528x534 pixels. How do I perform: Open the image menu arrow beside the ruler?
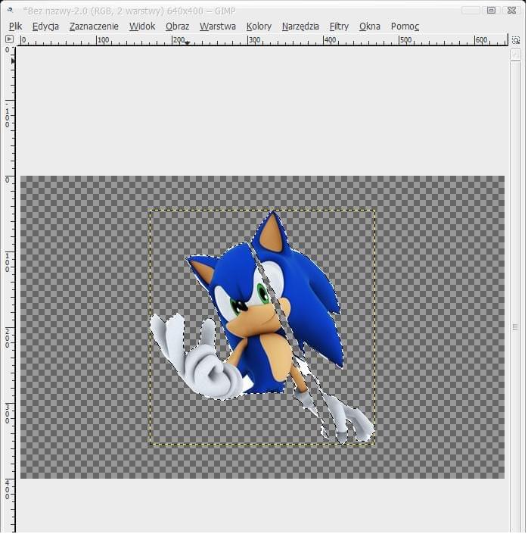pos(9,39)
